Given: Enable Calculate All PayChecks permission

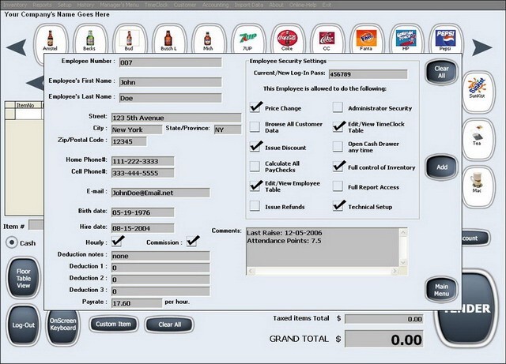Looking at the screenshot, I should point(255,167).
